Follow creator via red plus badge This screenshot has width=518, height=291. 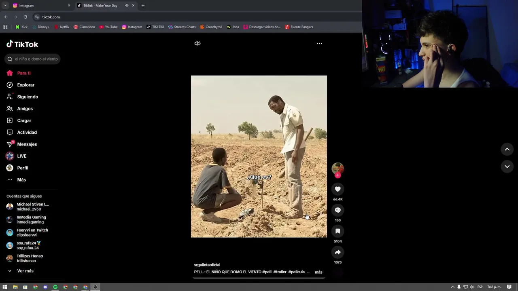[338, 175]
